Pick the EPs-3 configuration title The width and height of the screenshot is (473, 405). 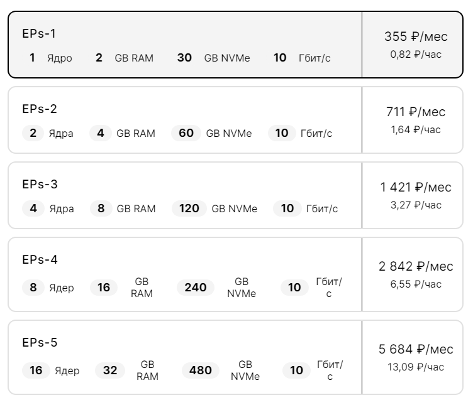tap(40, 184)
